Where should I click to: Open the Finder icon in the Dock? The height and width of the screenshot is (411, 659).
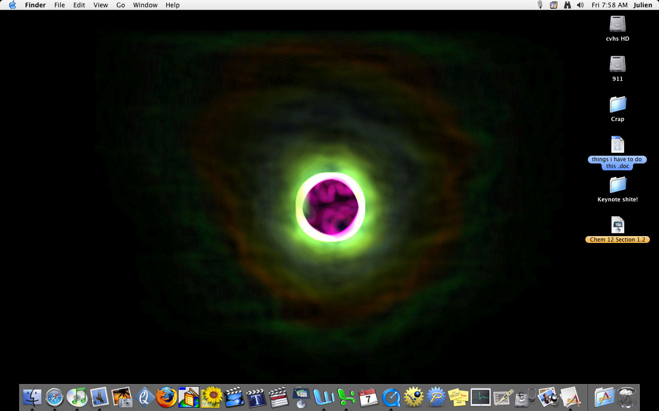[32, 397]
